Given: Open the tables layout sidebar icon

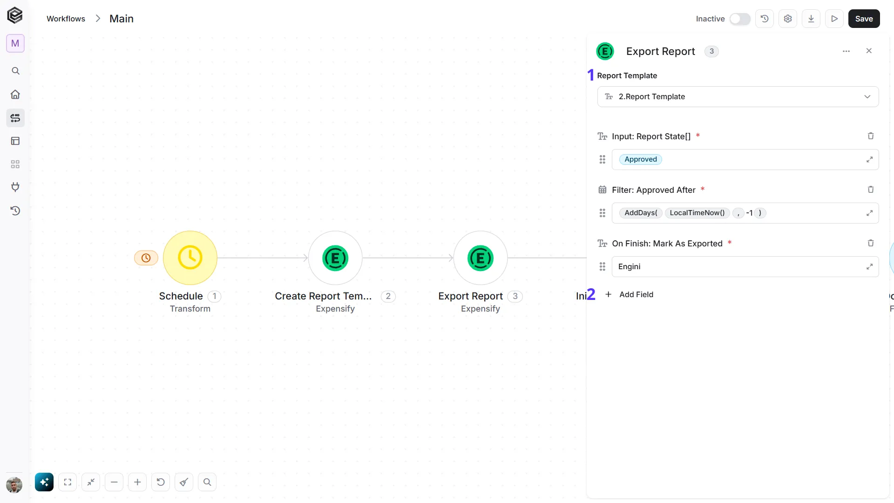Looking at the screenshot, I should tap(15, 141).
